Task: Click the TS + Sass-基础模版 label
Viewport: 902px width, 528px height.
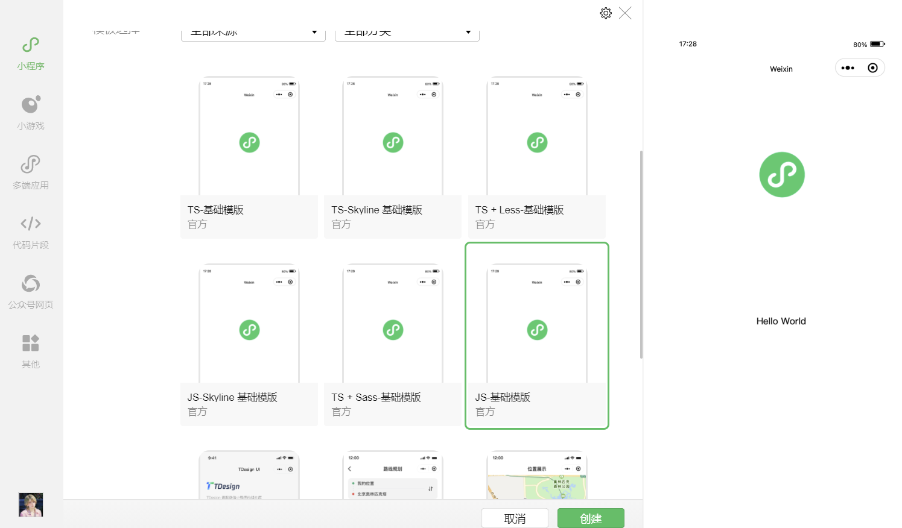Action: [x=376, y=397]
